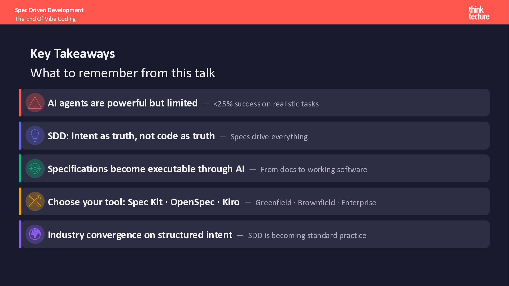Click the purple accent bar beside Industry row
Image resolution: width=509 pixels, height=286 pixels.
pos(20,234)
